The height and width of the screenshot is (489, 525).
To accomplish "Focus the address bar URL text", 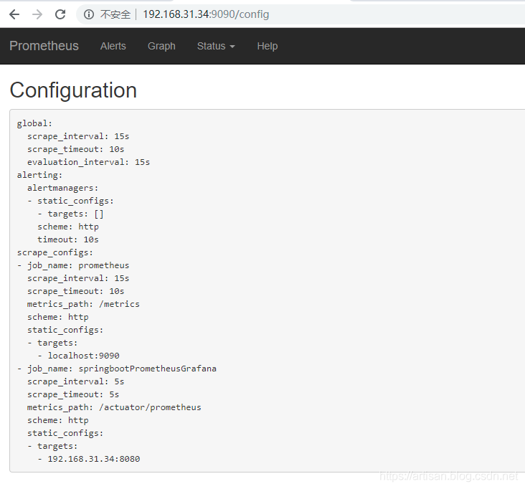I will click(206, 14).
